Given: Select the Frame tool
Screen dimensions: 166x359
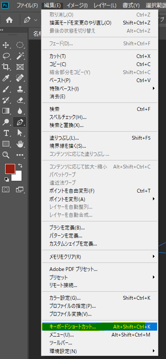Looking at the screenshot, I should [20, 67].
